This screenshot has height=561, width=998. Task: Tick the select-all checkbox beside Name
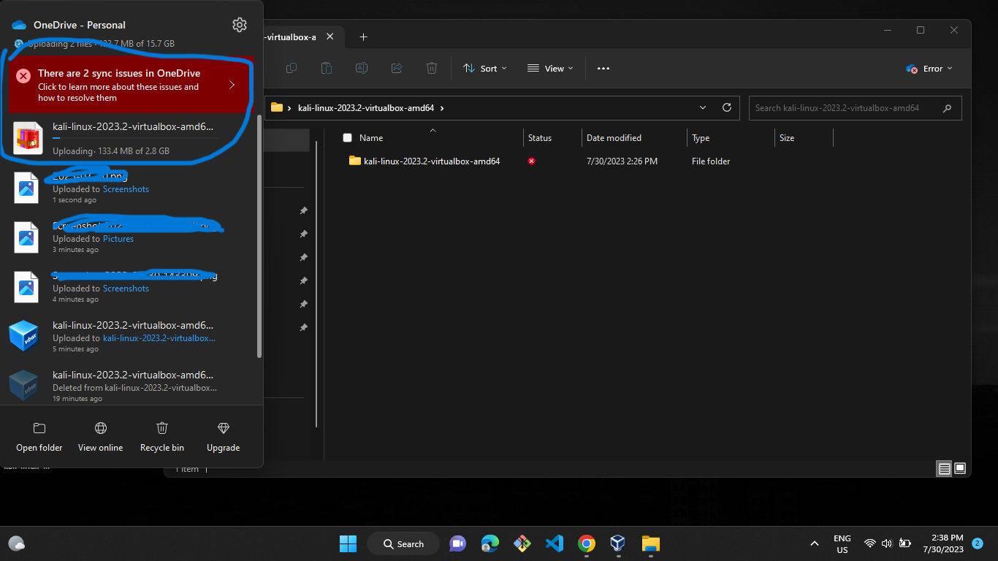coord(348,138)
